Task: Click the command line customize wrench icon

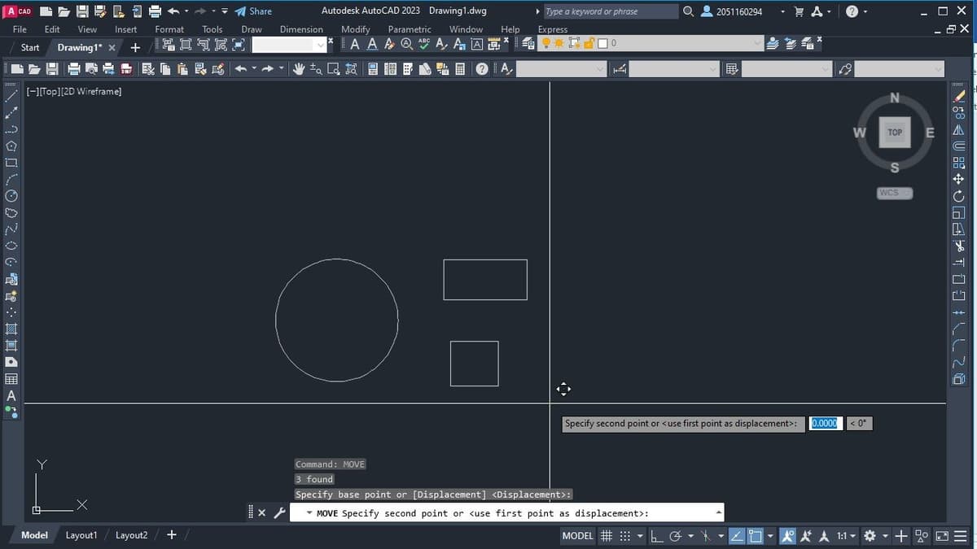Action: click(278, 513)
